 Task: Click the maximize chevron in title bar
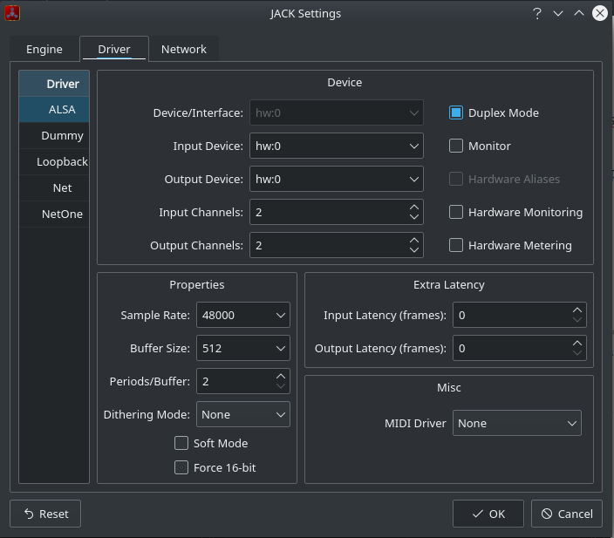point(579,13)
